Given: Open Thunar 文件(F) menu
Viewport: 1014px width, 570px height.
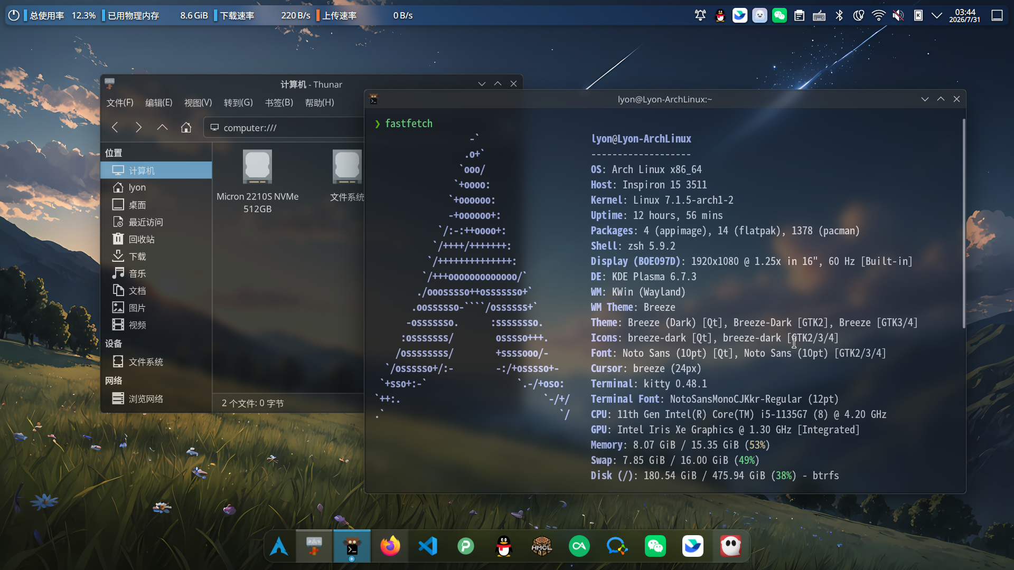Looking at the screenshot, I should [120, 102].
